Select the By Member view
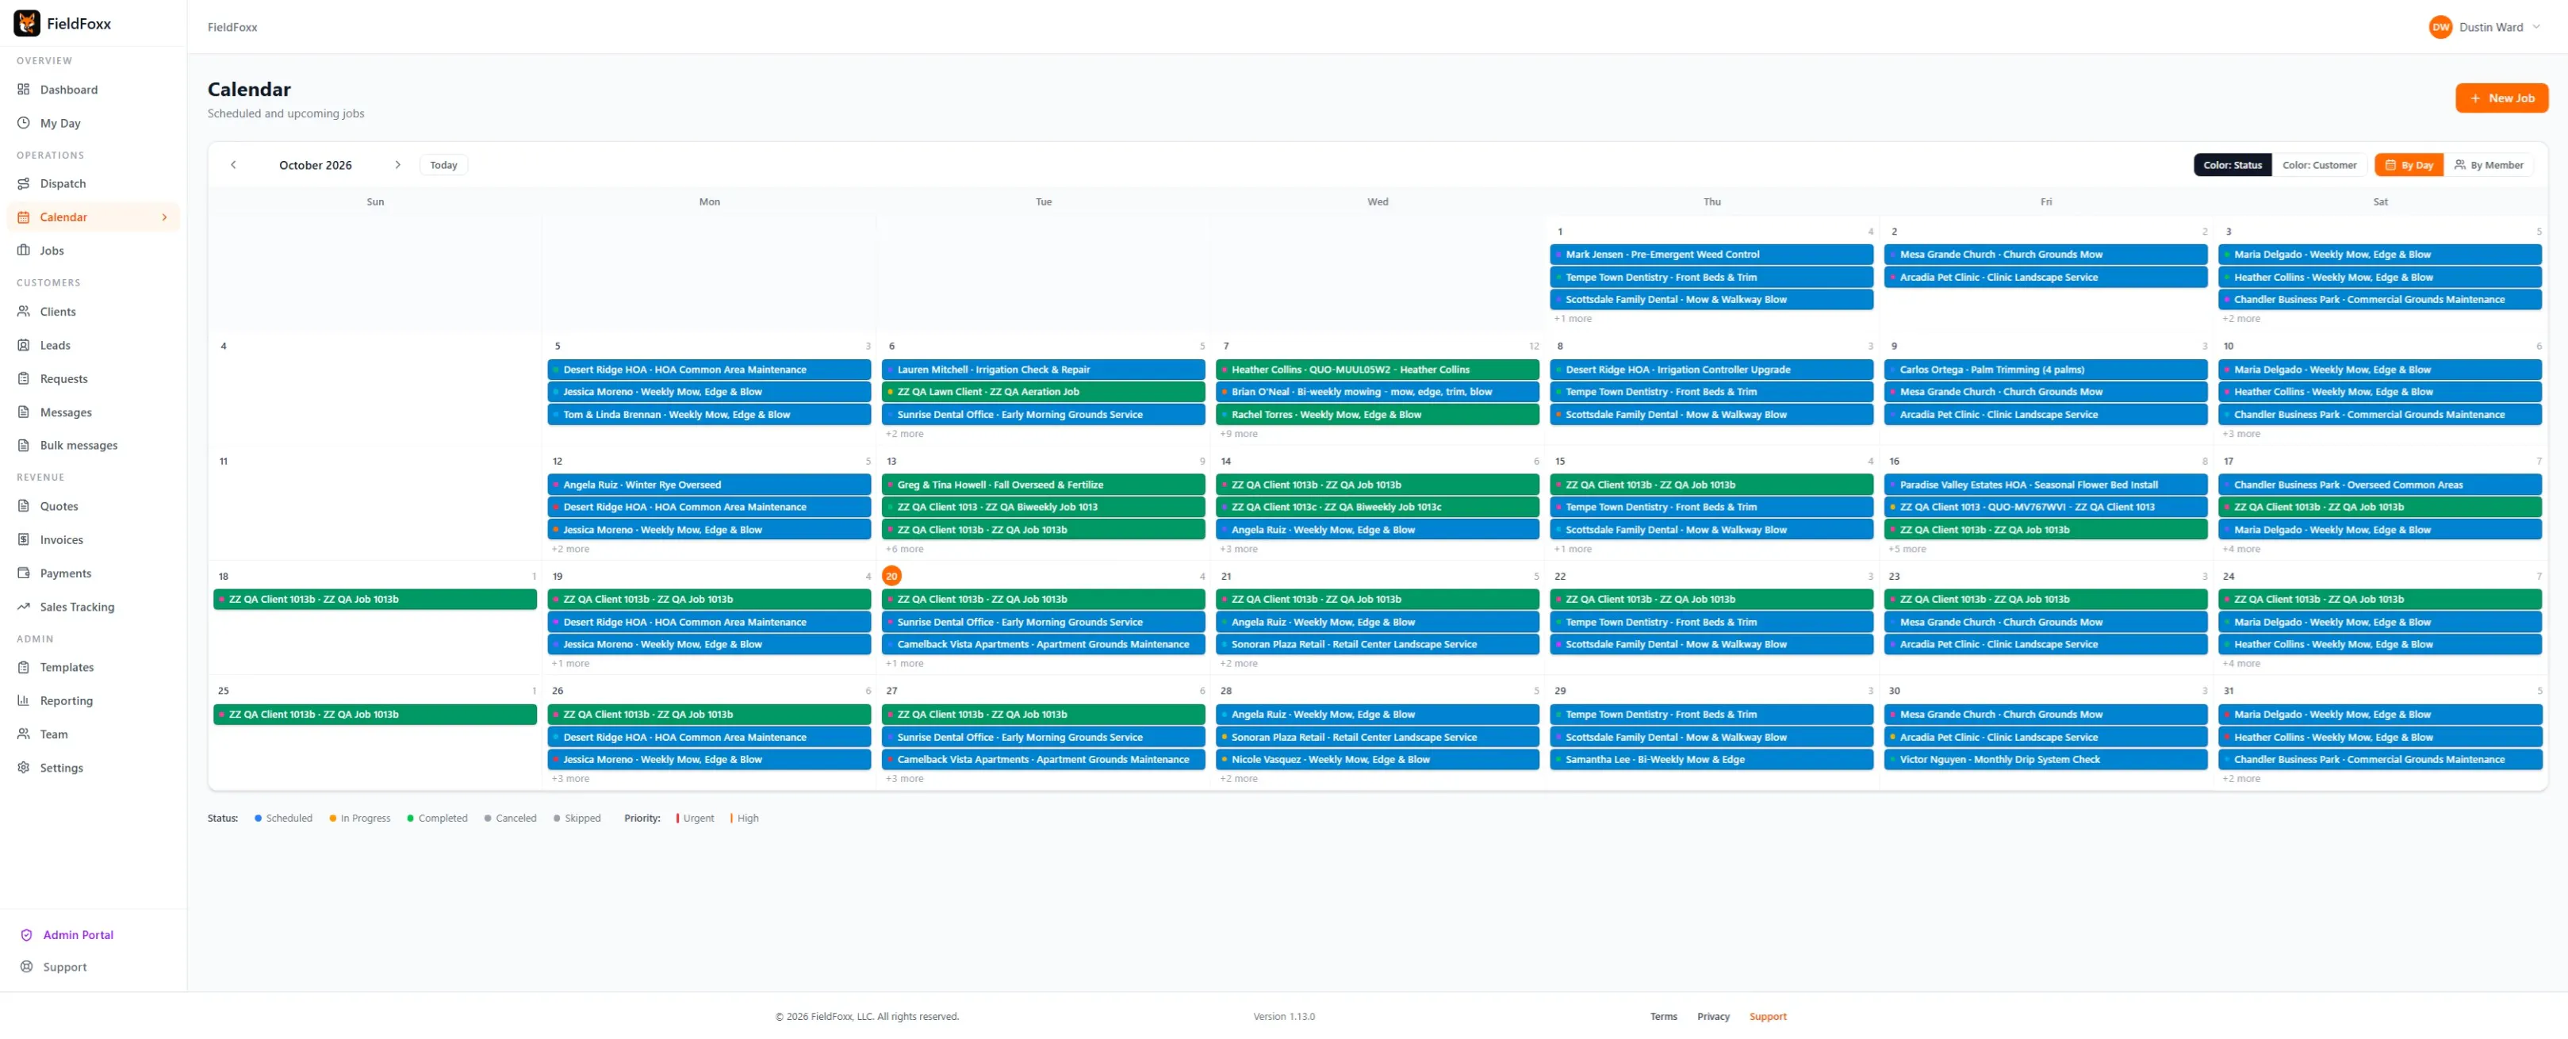This screenshot has height=1039, width=2568. (2488, 166)
